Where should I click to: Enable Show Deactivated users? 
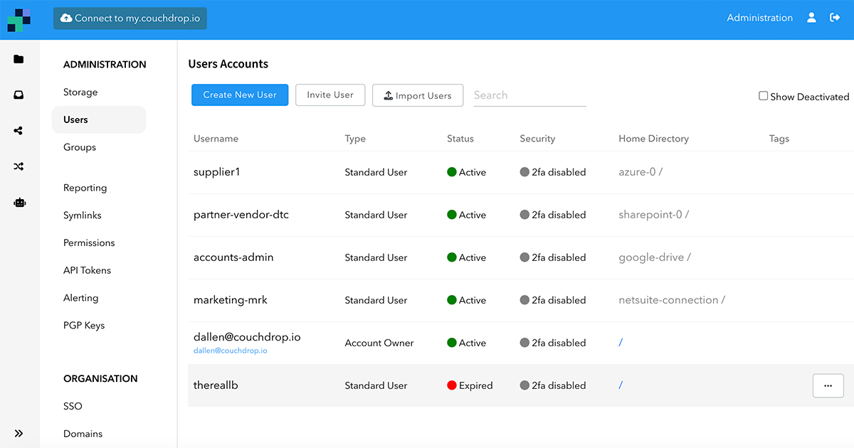coord(763,95)
